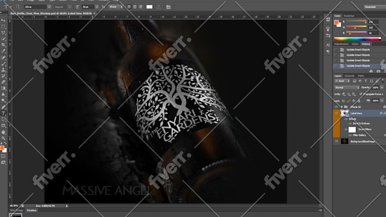Toggle Quick Mask mode
Viewport: 386px width, 217px height.
[x=3, y=156]
